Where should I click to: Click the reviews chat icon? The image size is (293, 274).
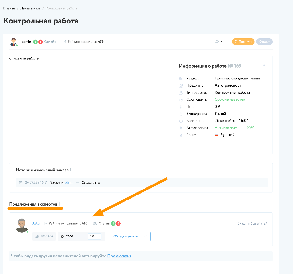[x=95, y=223]
